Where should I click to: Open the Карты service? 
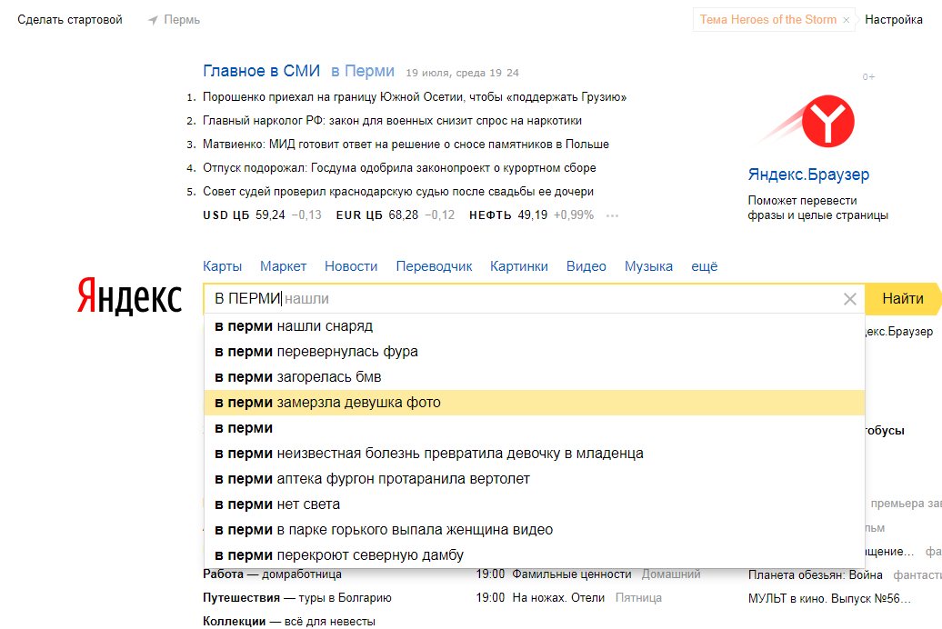222,266
